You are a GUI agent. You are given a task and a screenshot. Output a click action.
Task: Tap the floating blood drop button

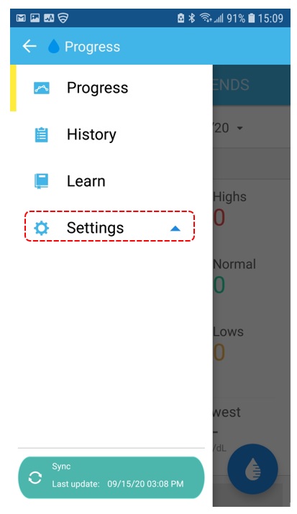click(x=252, y=469)
